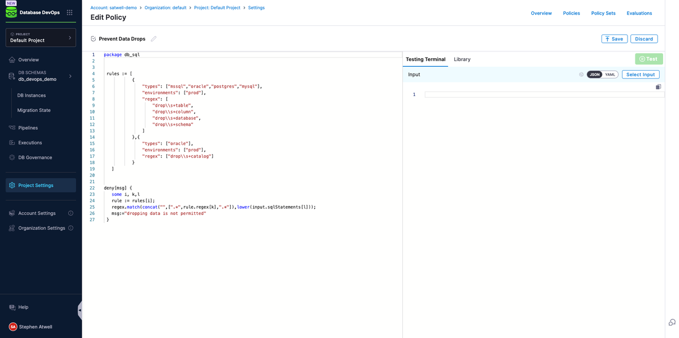Viewport: 679px width, 338px height.
Task: Go to Organization: default breadcrumb
Action: tap(165, 8)
